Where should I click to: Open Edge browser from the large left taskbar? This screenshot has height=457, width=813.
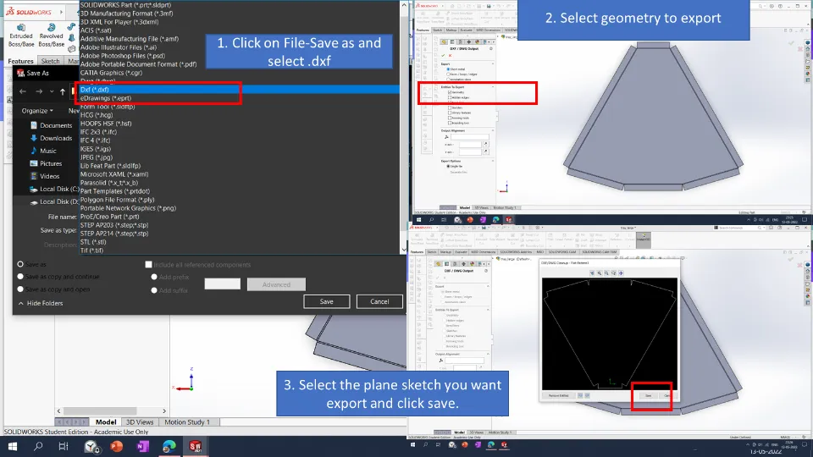pyautogui.click(x=169, y=446)
